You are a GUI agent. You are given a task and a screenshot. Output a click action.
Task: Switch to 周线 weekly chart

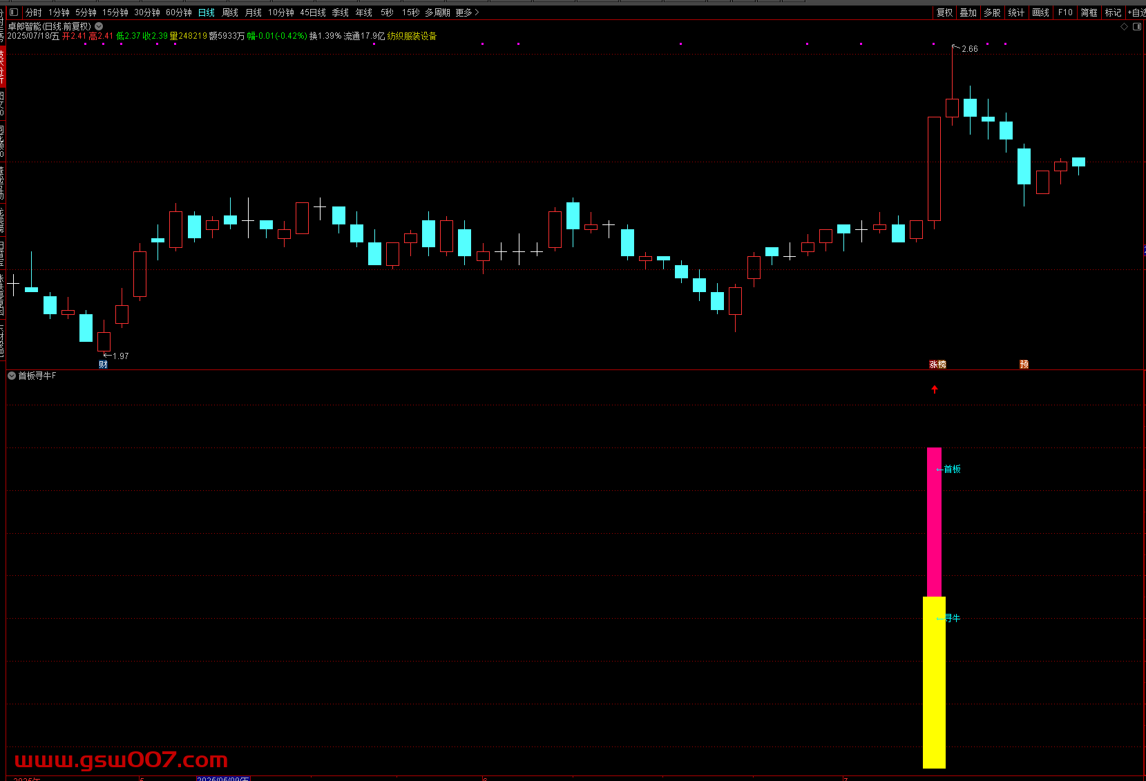tap(230, 12)
